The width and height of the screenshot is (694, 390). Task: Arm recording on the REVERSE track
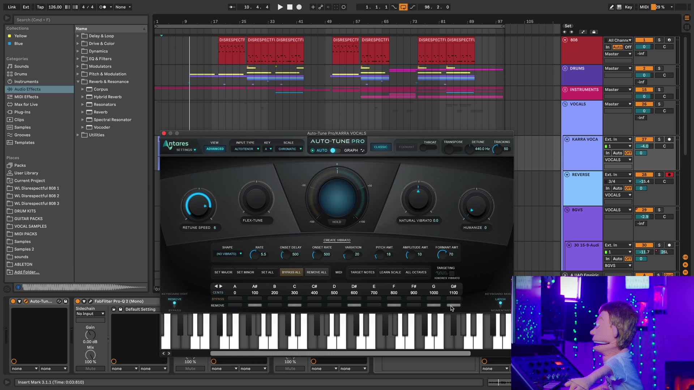(x=669, y=174)
